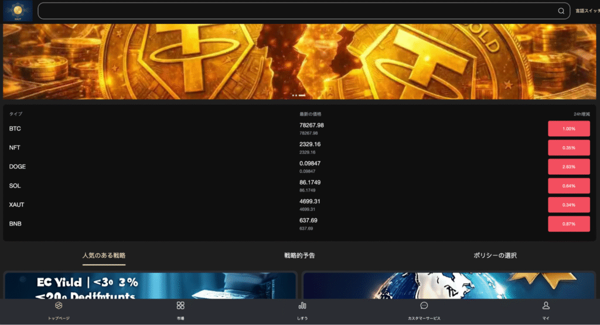The image size is (600, 325).
Task: Open the bar chart trading icon
Action: pos(302,306)
